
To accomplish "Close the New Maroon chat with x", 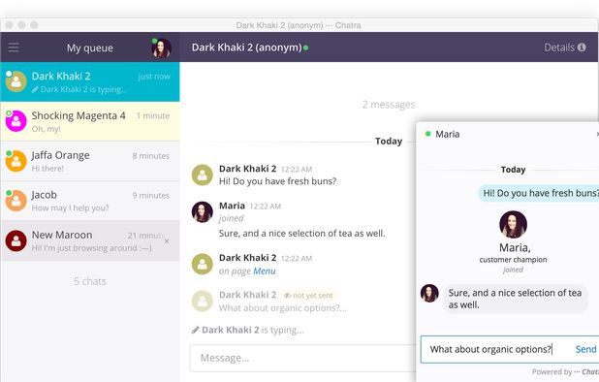I will pyautogui.click(x=167, y=241).
